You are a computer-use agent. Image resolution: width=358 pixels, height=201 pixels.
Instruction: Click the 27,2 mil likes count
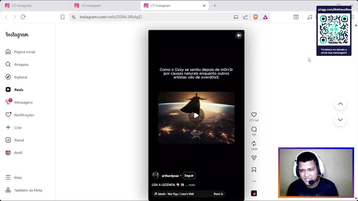coord(254,120)
